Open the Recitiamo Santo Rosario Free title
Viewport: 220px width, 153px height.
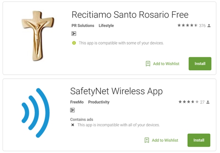(129, 15)
